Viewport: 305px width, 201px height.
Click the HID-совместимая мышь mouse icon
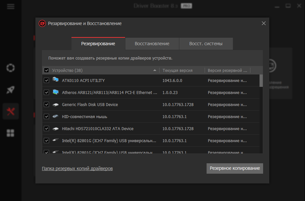click(56, 116)
